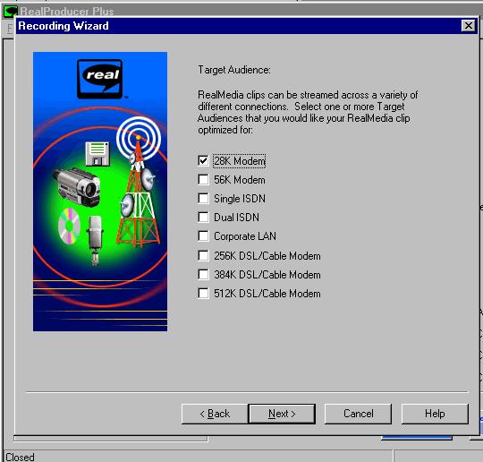Go to previous step with Back button
This screenshot has height=462, width=483.
coord(215,414)
